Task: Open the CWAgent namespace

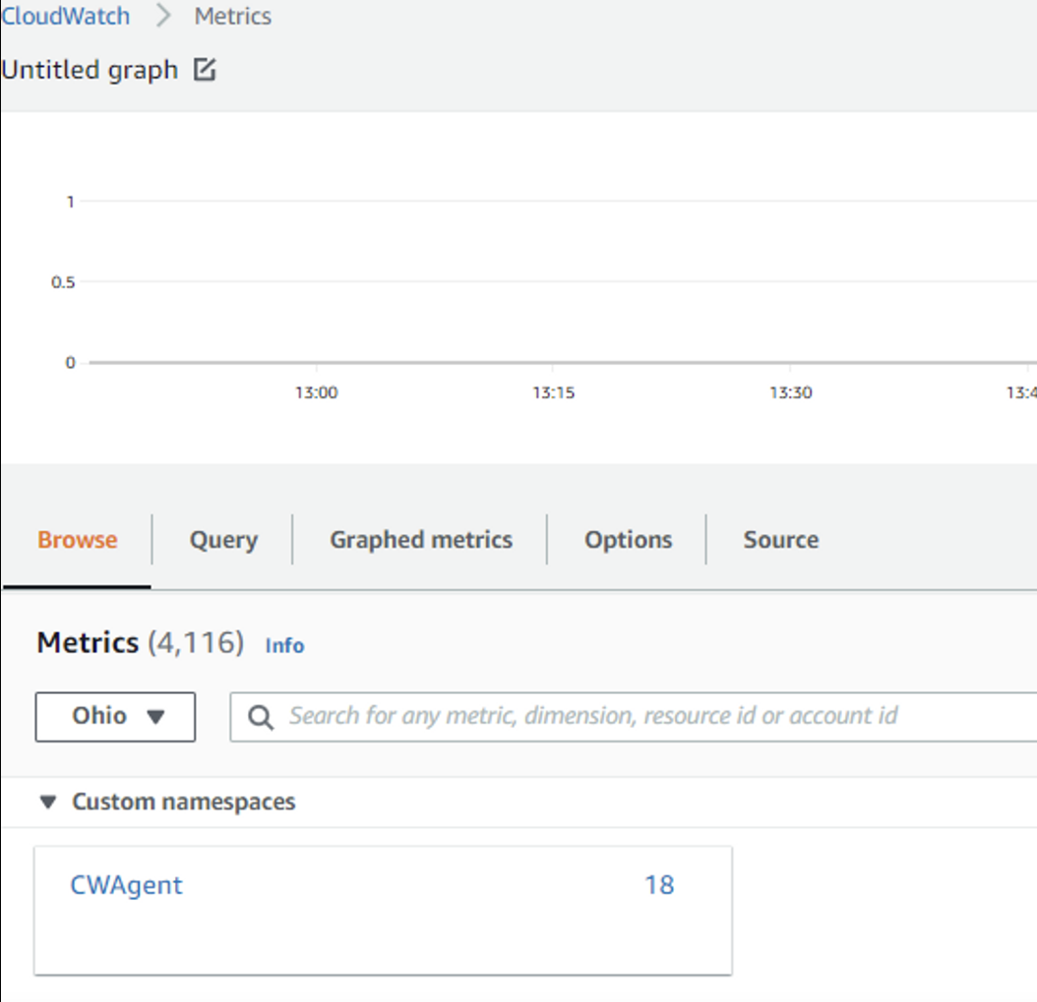Action: [127, 885]
